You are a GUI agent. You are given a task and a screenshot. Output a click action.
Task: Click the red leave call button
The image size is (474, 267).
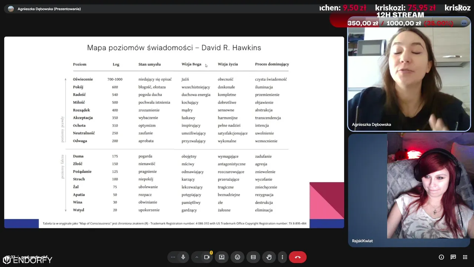point(298,257)
